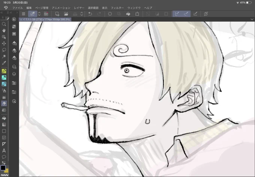Open the ファイル menu
The width and height of the screenshot is (255, 177).
click(18, 8)
